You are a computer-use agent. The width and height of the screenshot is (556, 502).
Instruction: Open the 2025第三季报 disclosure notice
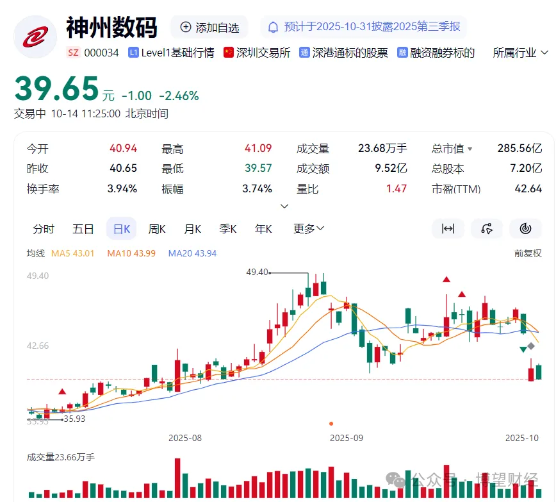(364, 27)
